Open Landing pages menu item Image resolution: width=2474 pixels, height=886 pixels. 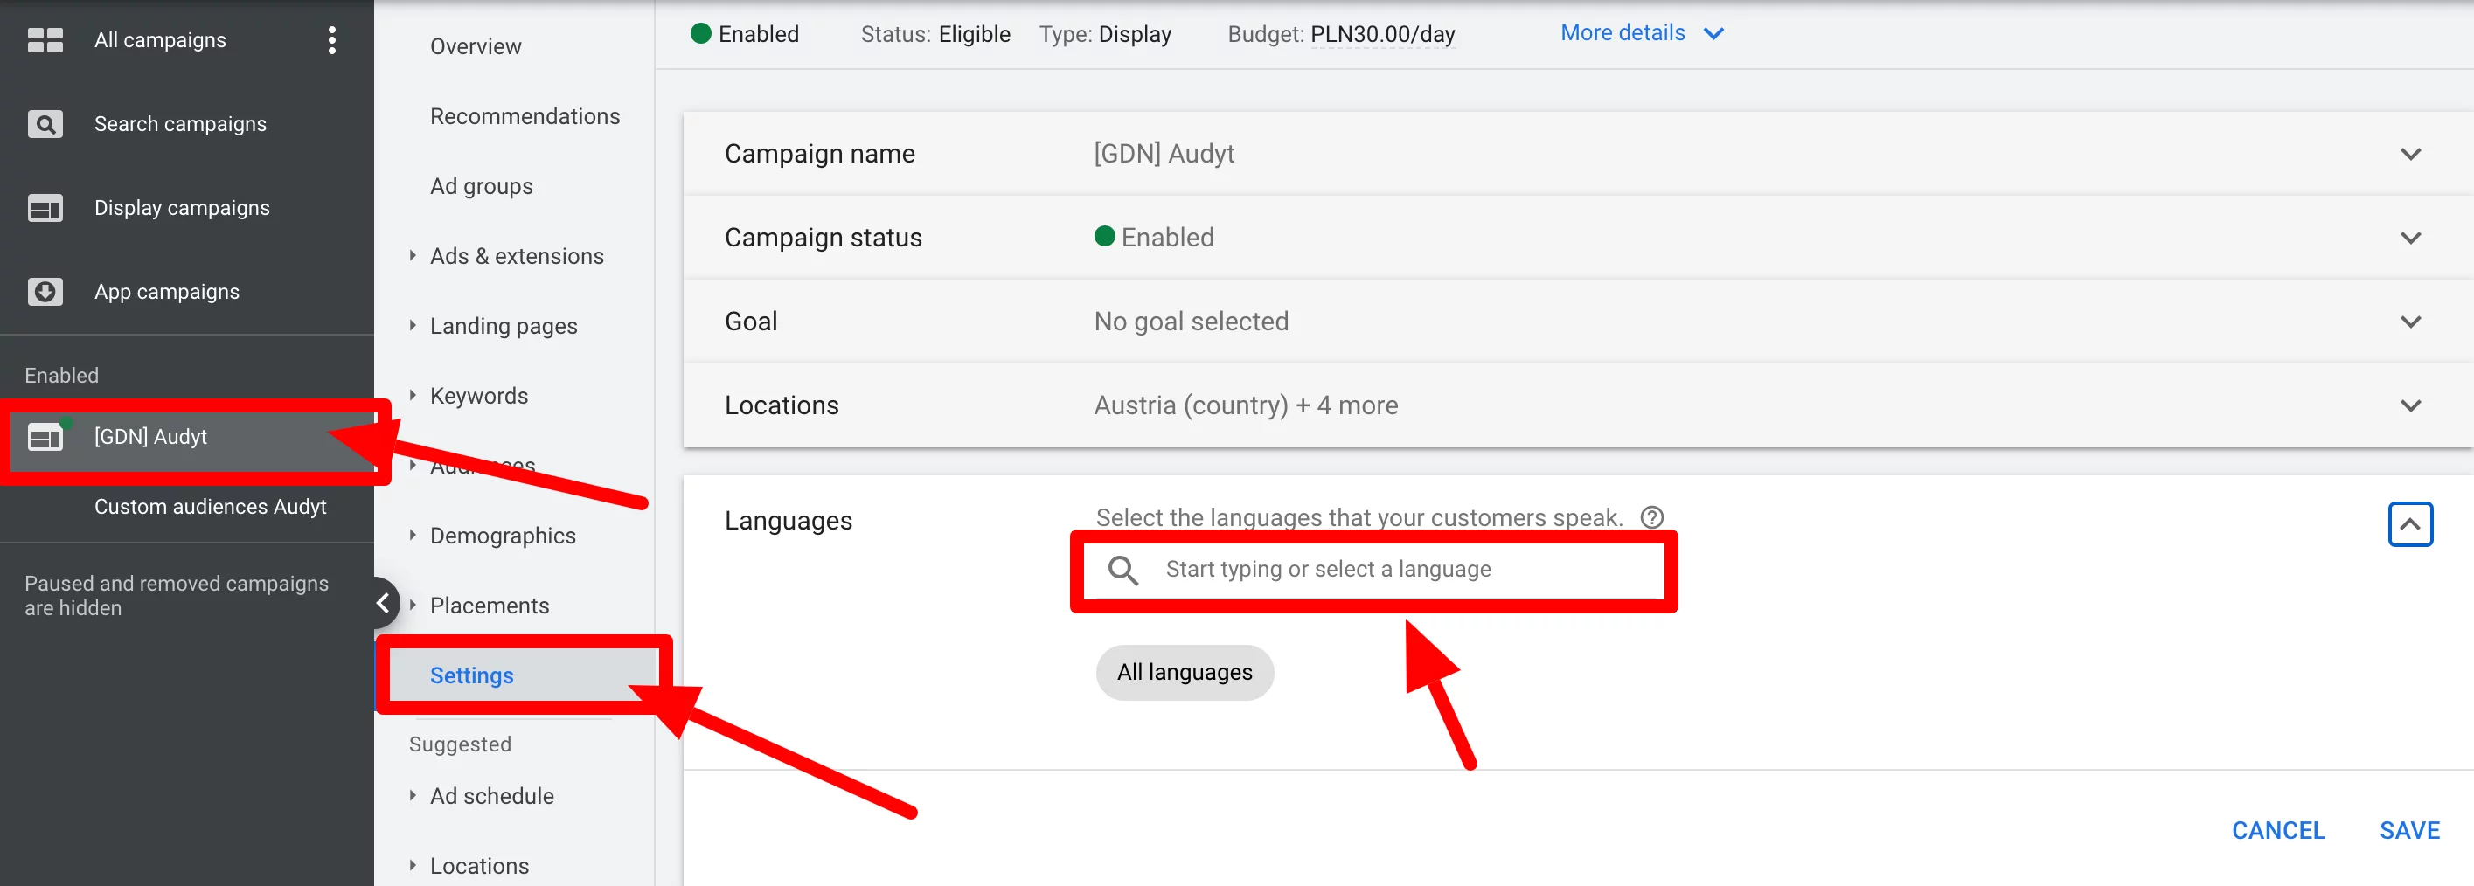pyautogui.click(x=504, y=327)
